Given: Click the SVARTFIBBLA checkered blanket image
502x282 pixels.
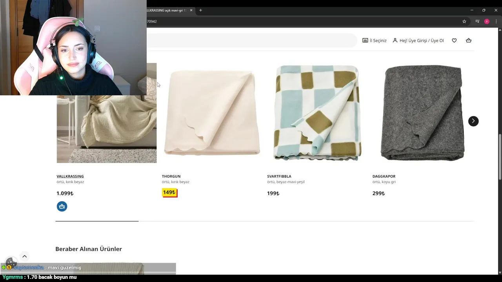Looking at the screenshot, I should pyautogui.click(x=317, y=113).
